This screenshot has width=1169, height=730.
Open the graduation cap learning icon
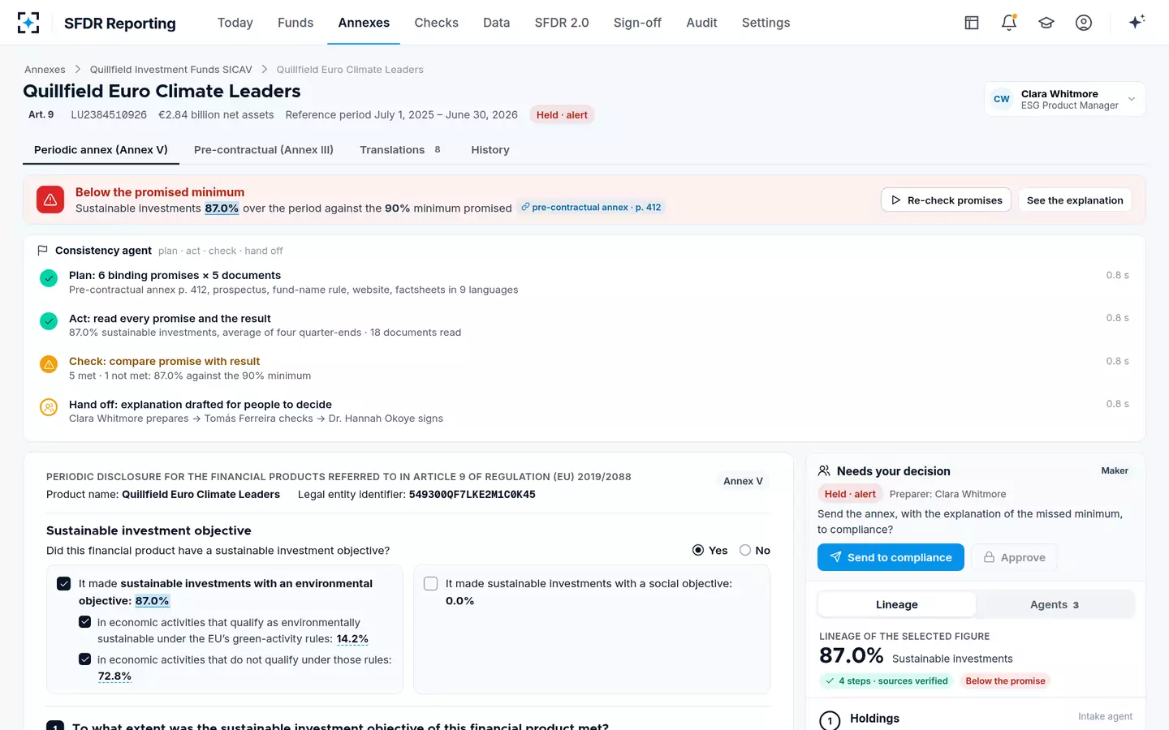(1046, 23)
